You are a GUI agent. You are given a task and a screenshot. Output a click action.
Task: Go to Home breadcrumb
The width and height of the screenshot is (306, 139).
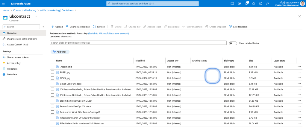click(x=6, y=10)
